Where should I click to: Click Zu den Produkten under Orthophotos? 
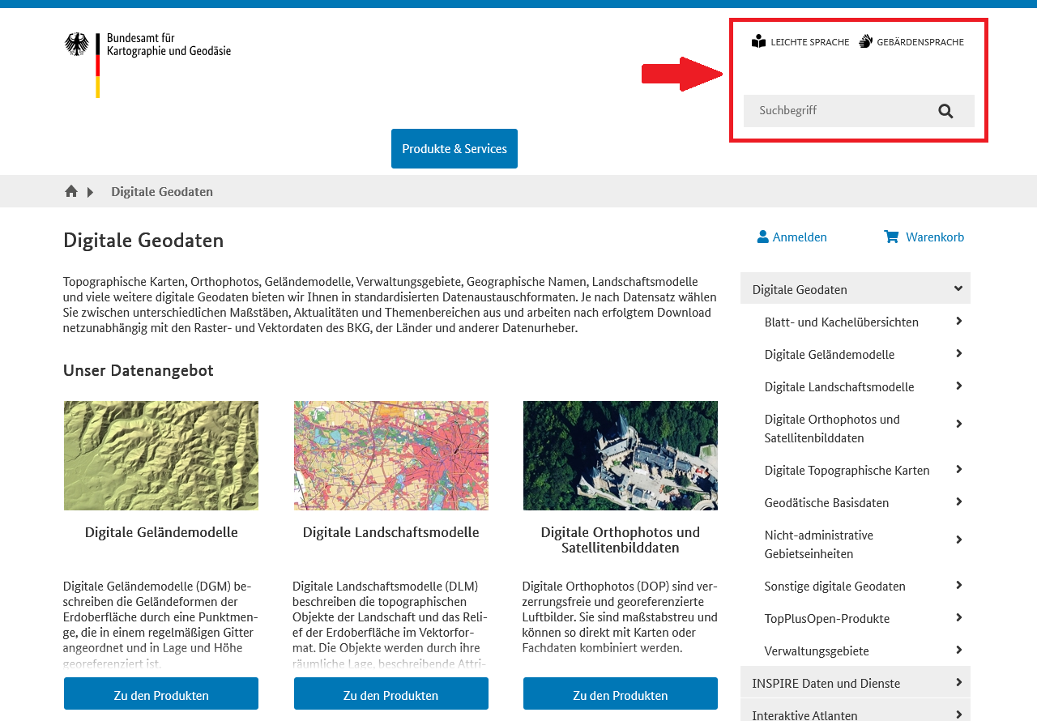pyautogui.click(x=621, y=694)
